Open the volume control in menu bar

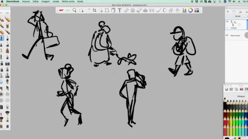click(x=234, y=2)
